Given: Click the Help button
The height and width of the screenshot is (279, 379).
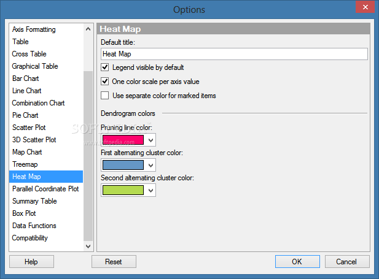Looking at the screenshot, I should click(31, 262).
